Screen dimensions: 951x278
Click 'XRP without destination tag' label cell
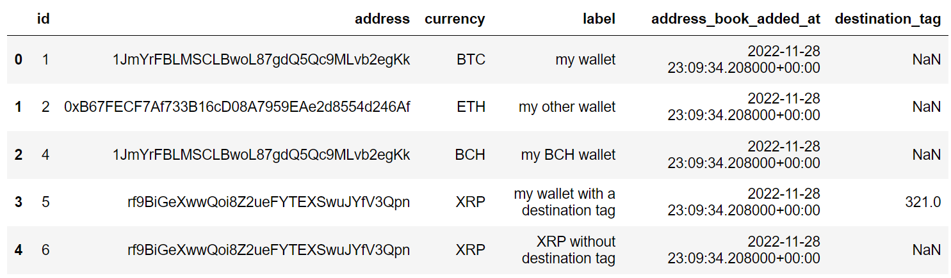pos(569,250)
